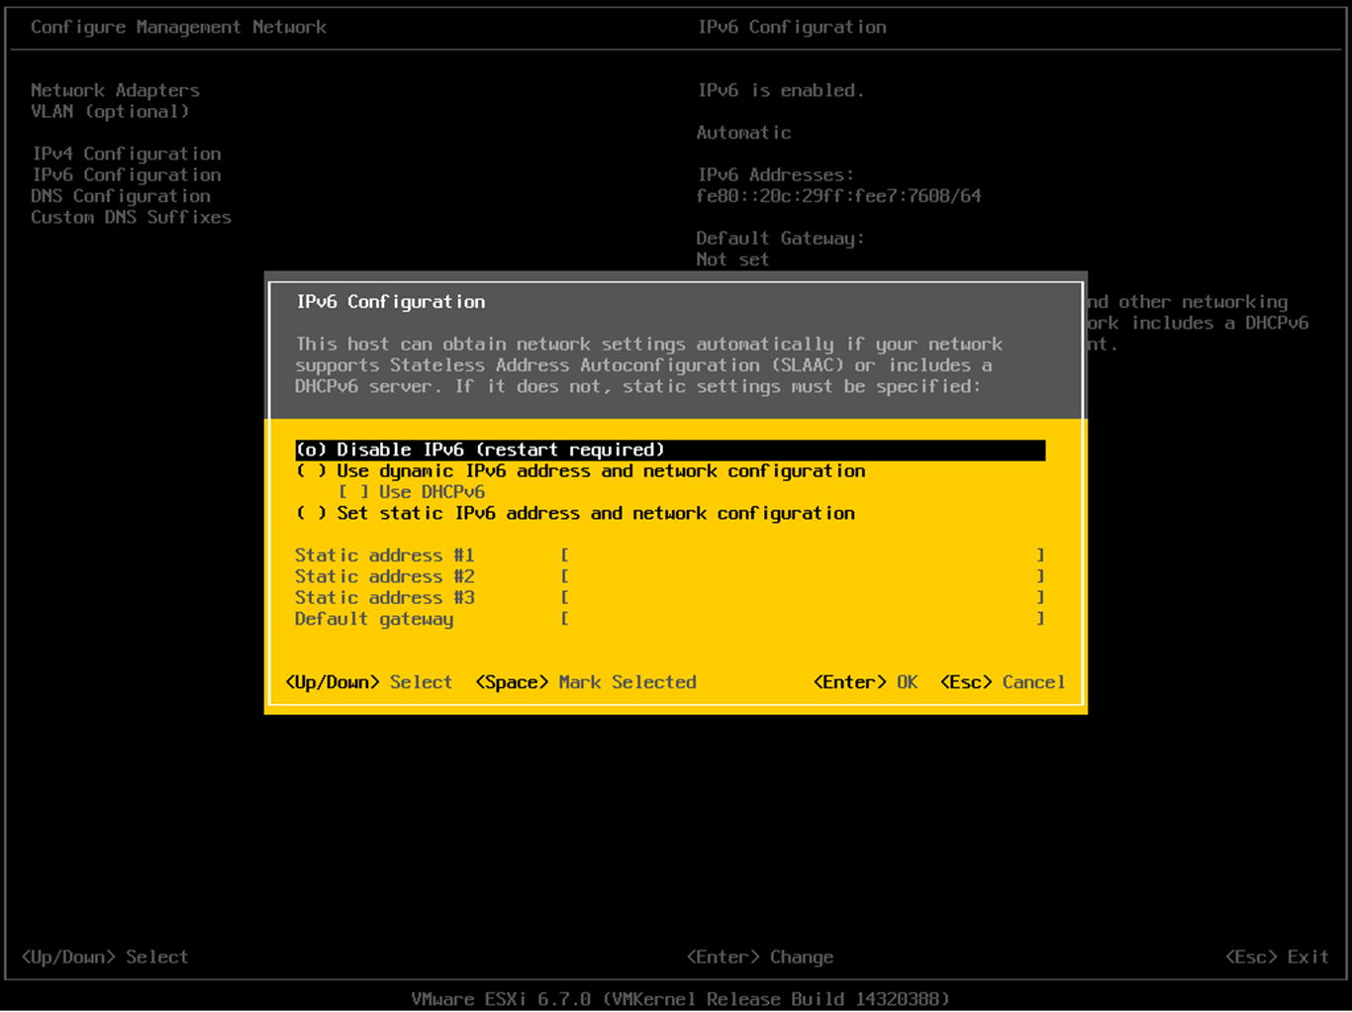Click the 'Not set' gateway value
The image size is (1352, 1012).
[732, 259]
